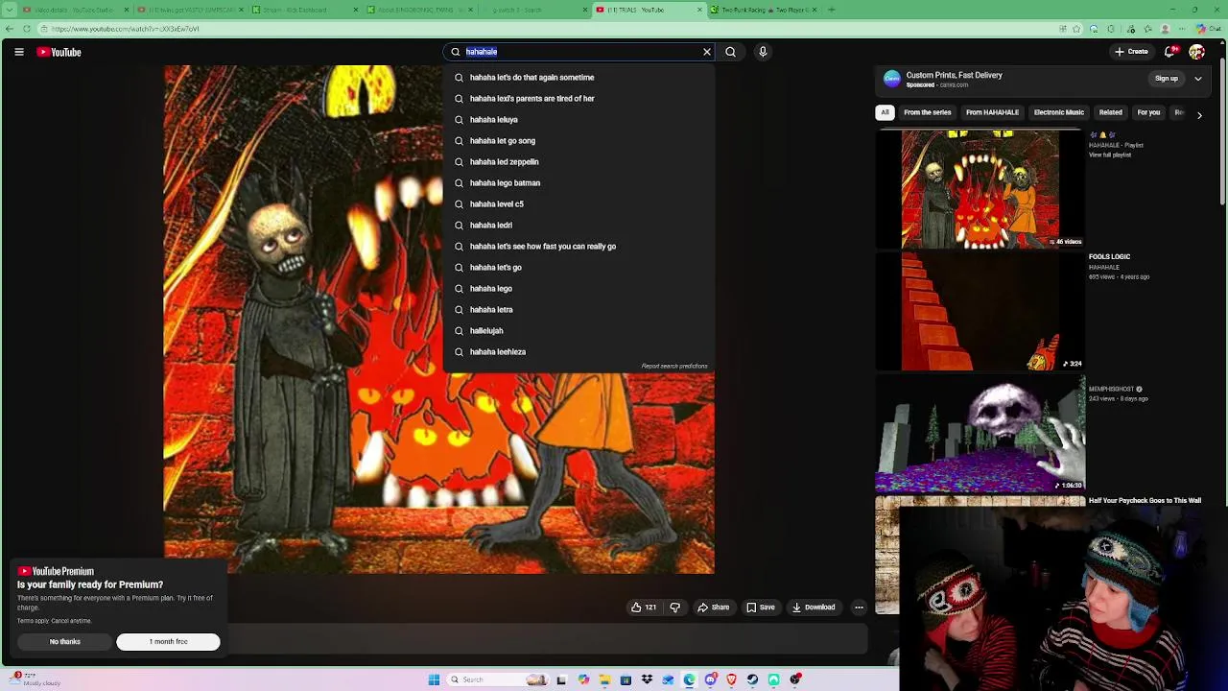Screen dimensions: 1228x691
Task: Download the video
Action: coord(814,608)
